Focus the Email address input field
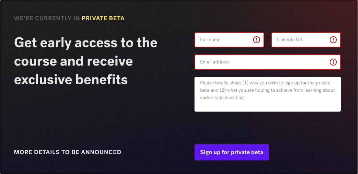 (x=261, y=62)
